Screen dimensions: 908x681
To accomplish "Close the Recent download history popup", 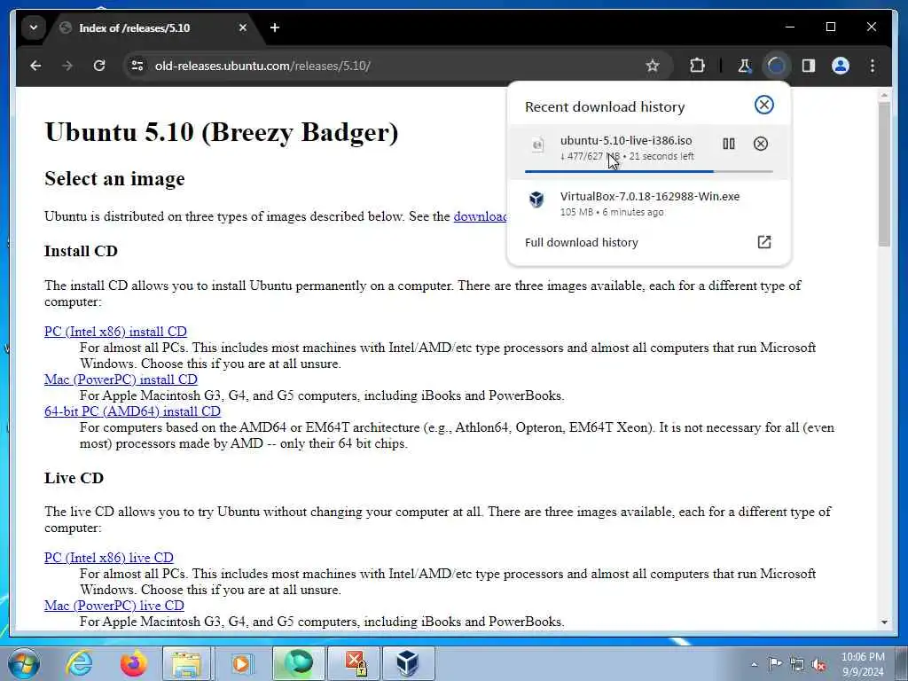I will click(763, 105).
